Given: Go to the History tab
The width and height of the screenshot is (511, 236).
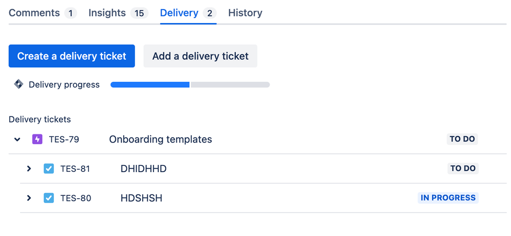Looking at the screenshot, I should point(245,13).
